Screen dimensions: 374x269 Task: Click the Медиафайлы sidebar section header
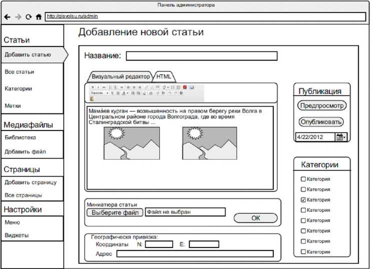[29, 125]
